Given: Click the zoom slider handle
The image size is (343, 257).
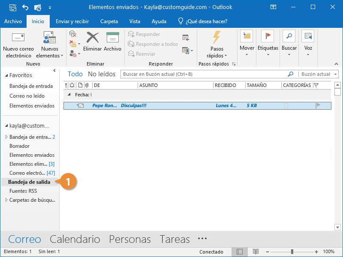Looking at the screenshot, I should tap(292, 252).
